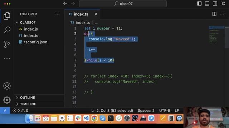Click the while(i < 10) condition

[100, 60]
